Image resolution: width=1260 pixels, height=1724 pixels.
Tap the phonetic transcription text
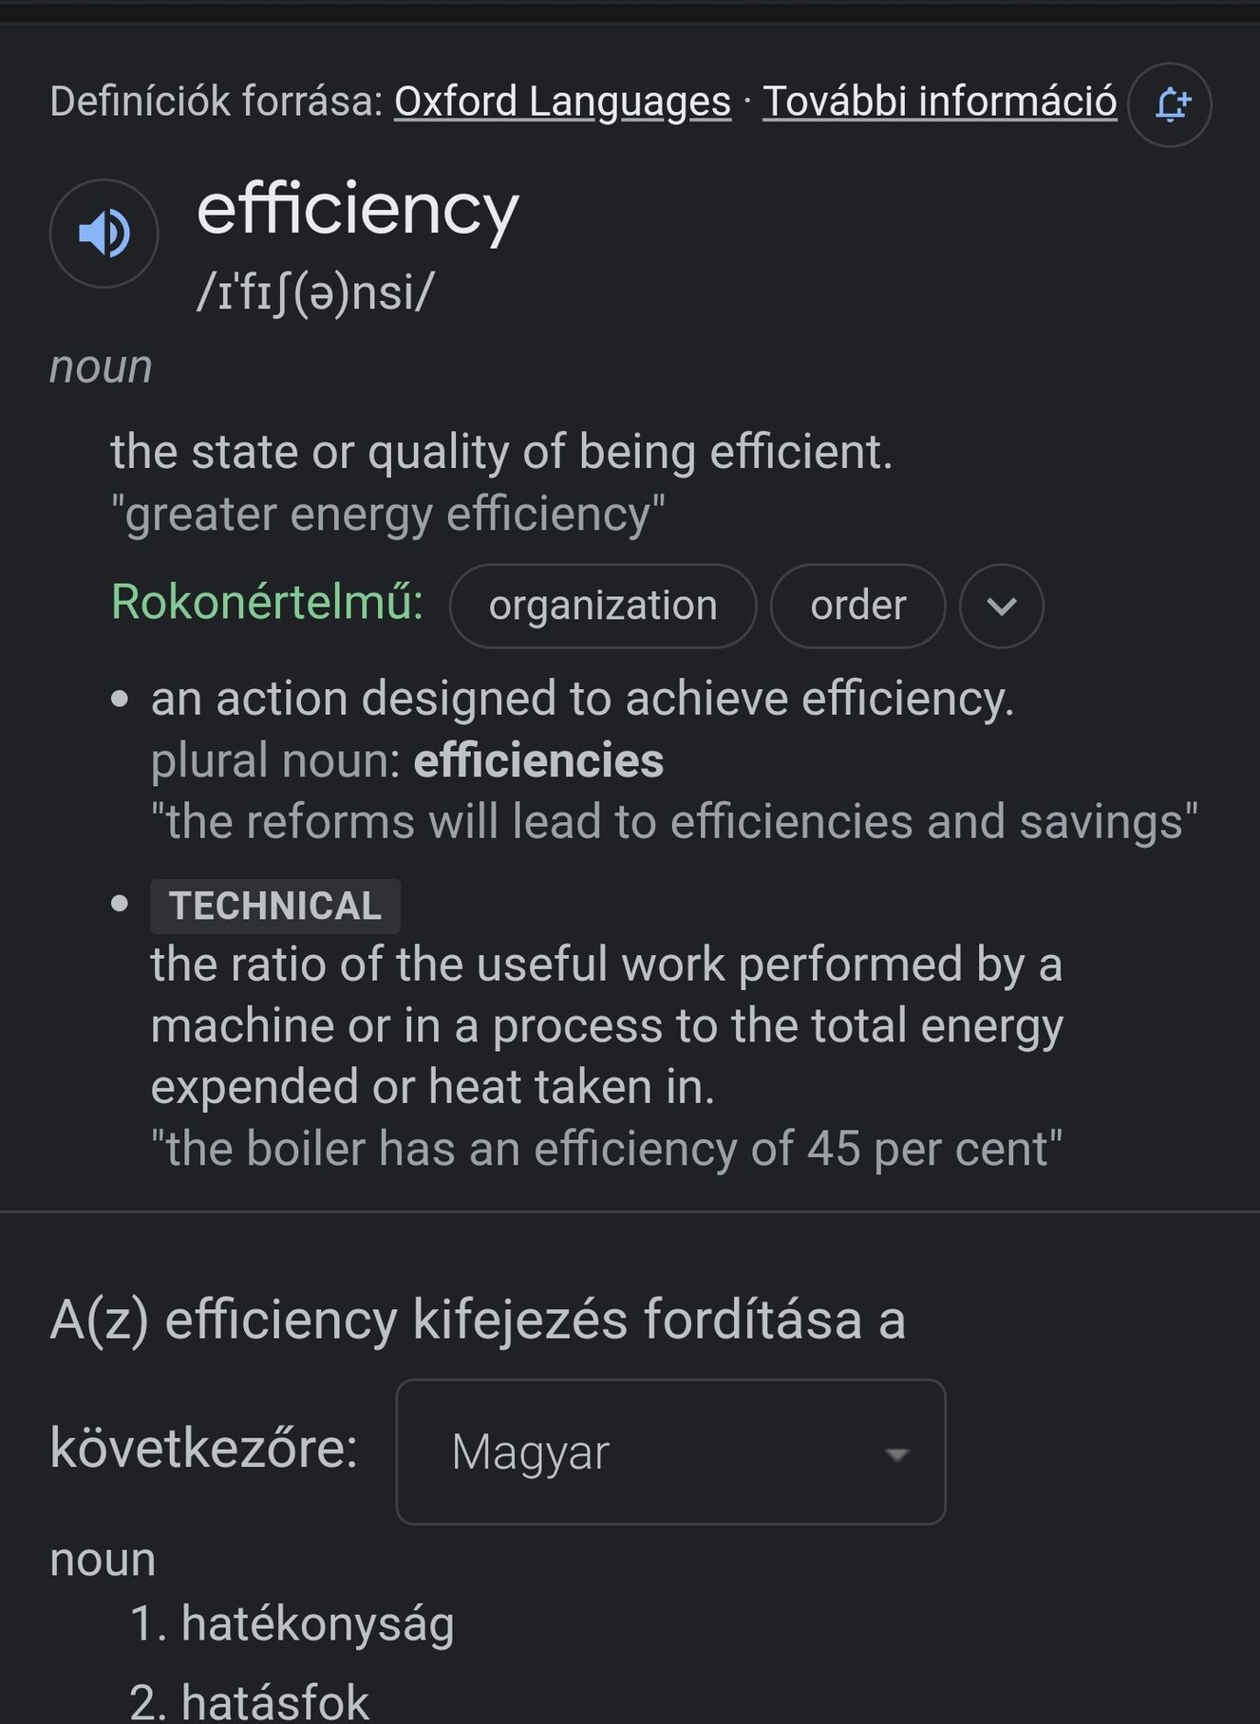click(315, 292)
